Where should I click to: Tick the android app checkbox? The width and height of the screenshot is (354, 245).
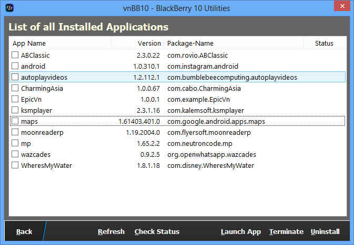15,66
